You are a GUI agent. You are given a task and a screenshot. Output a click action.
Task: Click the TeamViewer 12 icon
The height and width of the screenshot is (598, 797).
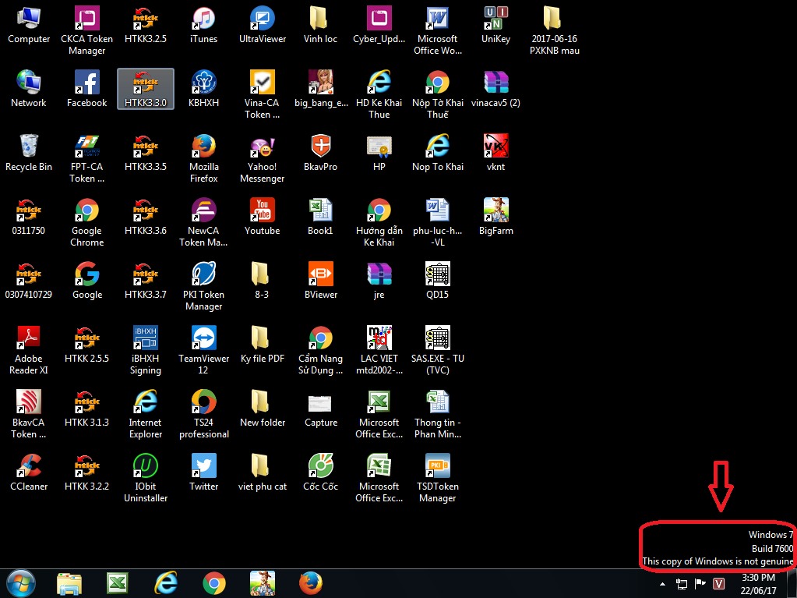coord(203,350)
